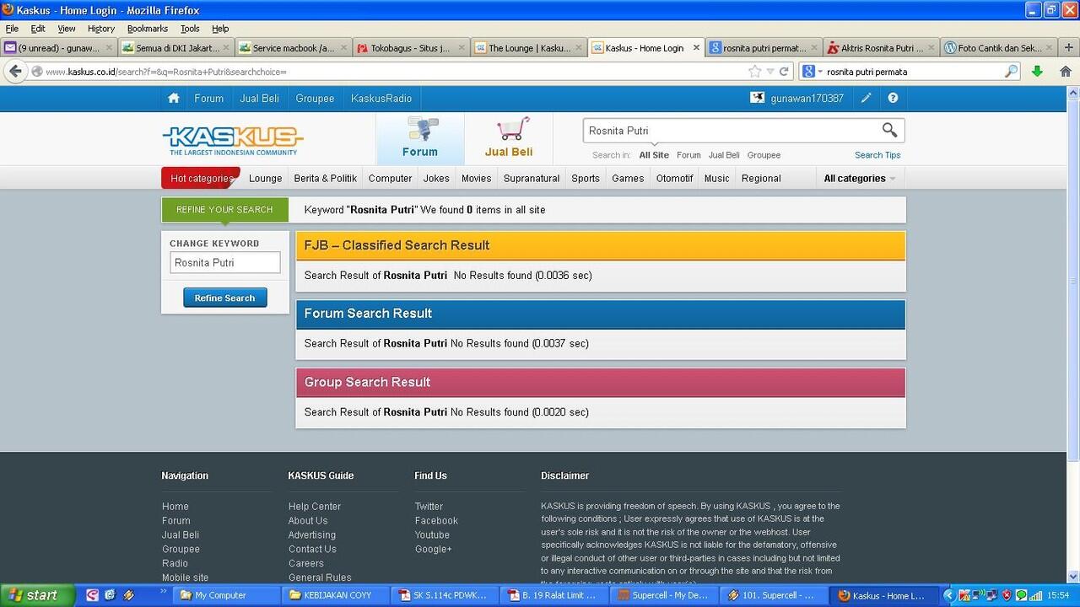
Task: Open the Help menu
Action: [220, 29]
